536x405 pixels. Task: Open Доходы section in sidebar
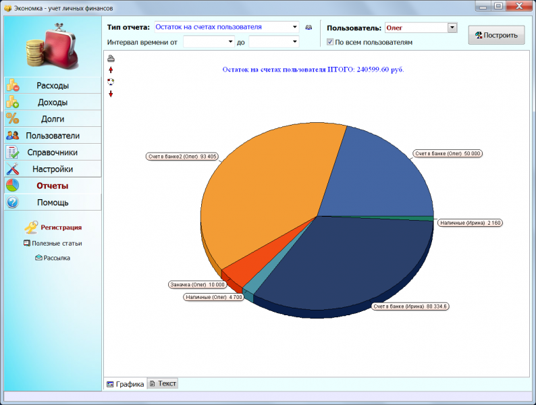click(53, 102)
